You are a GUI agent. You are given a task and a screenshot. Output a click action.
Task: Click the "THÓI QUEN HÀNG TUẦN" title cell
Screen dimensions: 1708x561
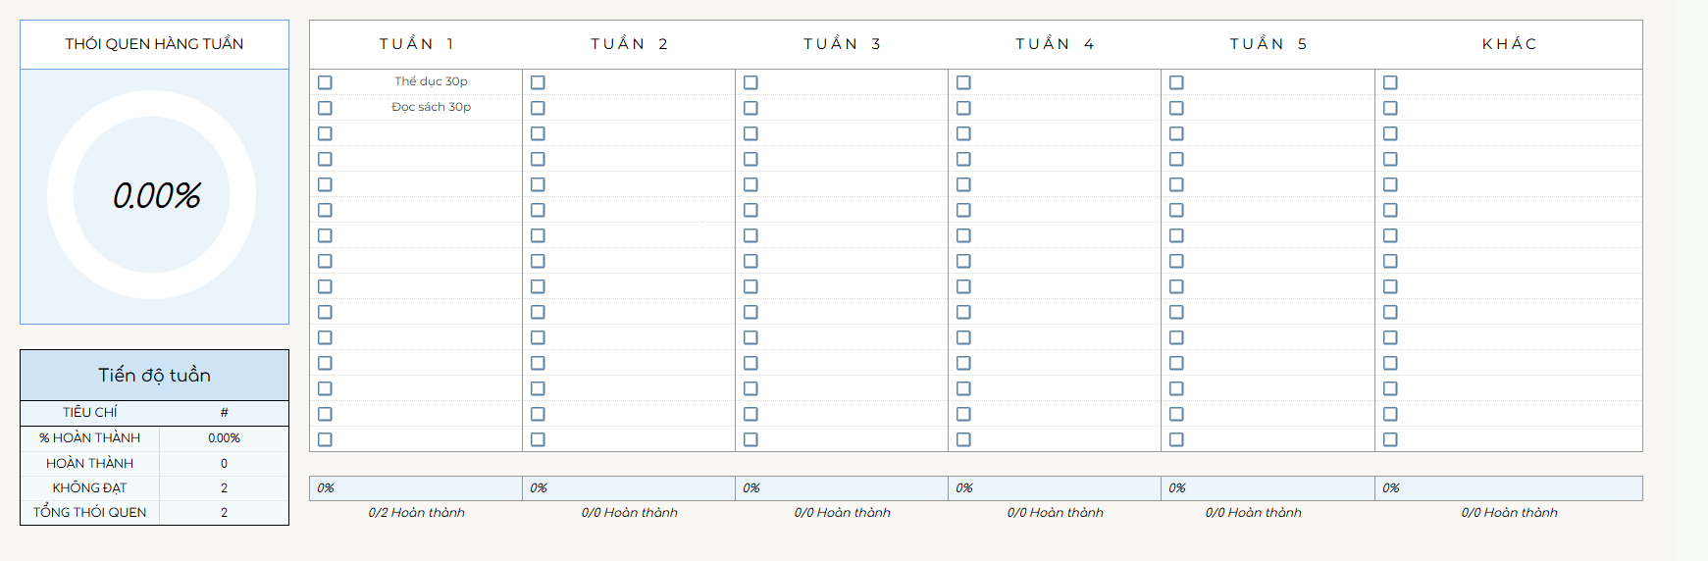click(x=154, y=44)
